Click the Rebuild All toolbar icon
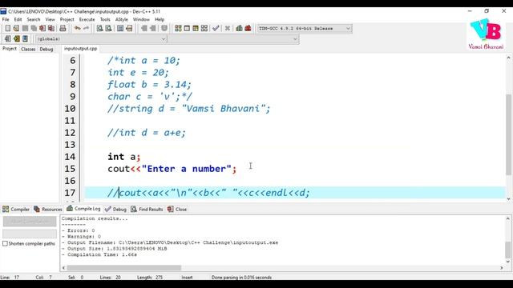 (204, 29)
